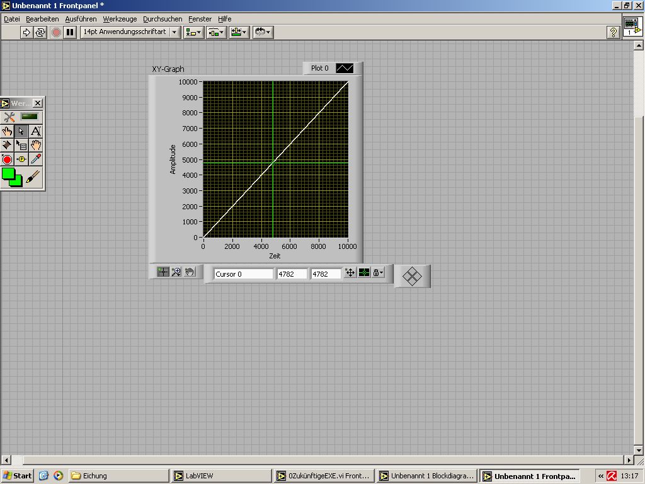Toggle the graph panning hand tool
Screen dimensions: 645x484
(x=190, y=272)
